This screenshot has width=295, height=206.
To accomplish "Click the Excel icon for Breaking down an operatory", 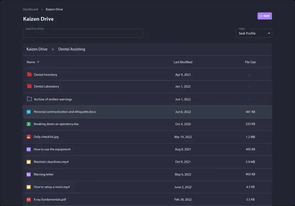I will tap(29, 124).
